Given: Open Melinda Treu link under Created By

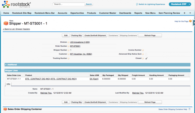Looking at the screenshot, I should coord(46,93).
